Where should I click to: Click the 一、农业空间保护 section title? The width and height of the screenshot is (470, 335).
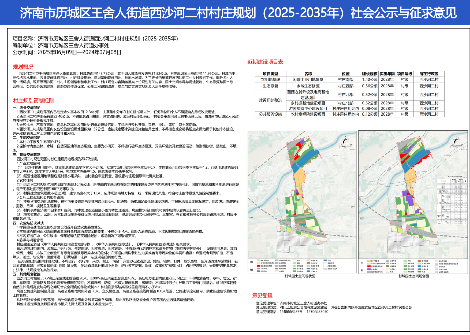(27, 108)
